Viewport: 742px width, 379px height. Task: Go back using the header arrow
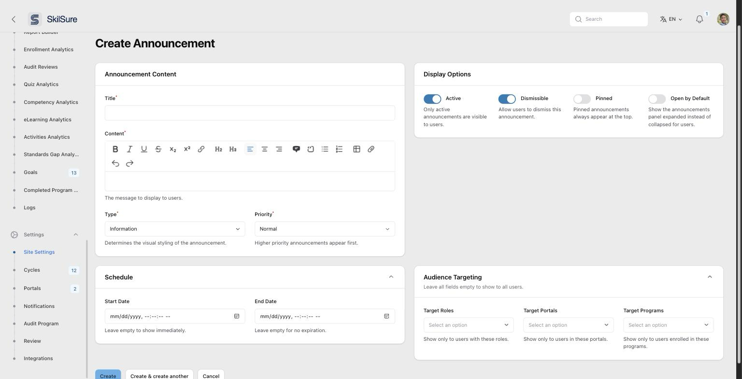14,19
